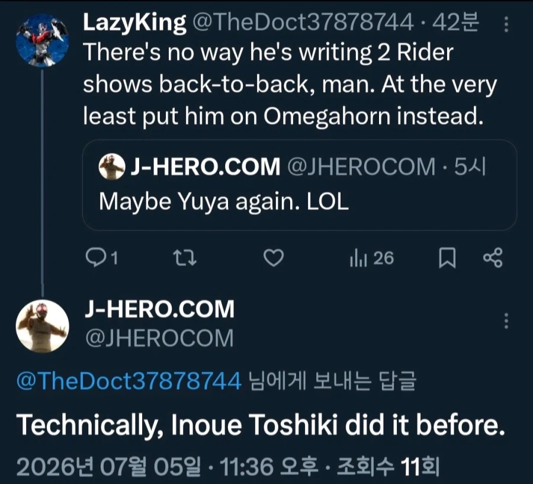Click the 42분 timestamp on LazyKing's tweet
This screenshot has width=533, height=484.
[x=455, y=22]
